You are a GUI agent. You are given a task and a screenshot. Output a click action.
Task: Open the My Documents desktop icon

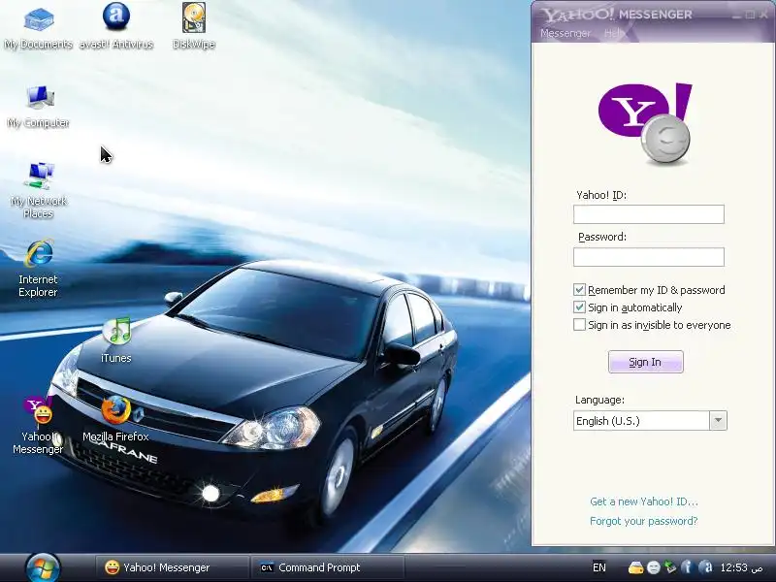pyautogui.click(x=38, y=27)
